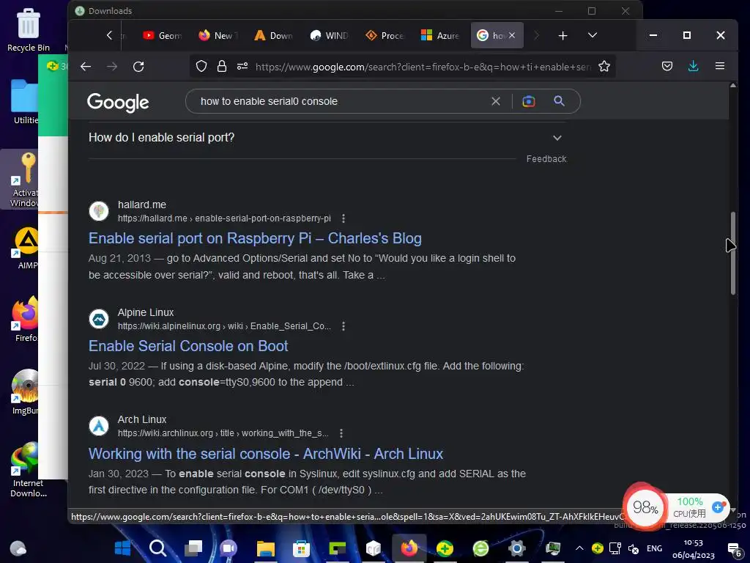Screen dimensions: 750x563
Task: Open the Windows Start button
Action: tap(123, 548)
